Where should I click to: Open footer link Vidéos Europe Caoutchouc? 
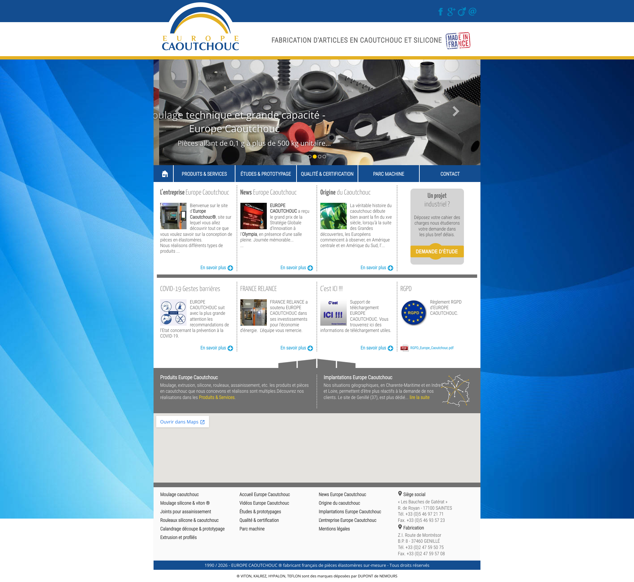point(264,503)
